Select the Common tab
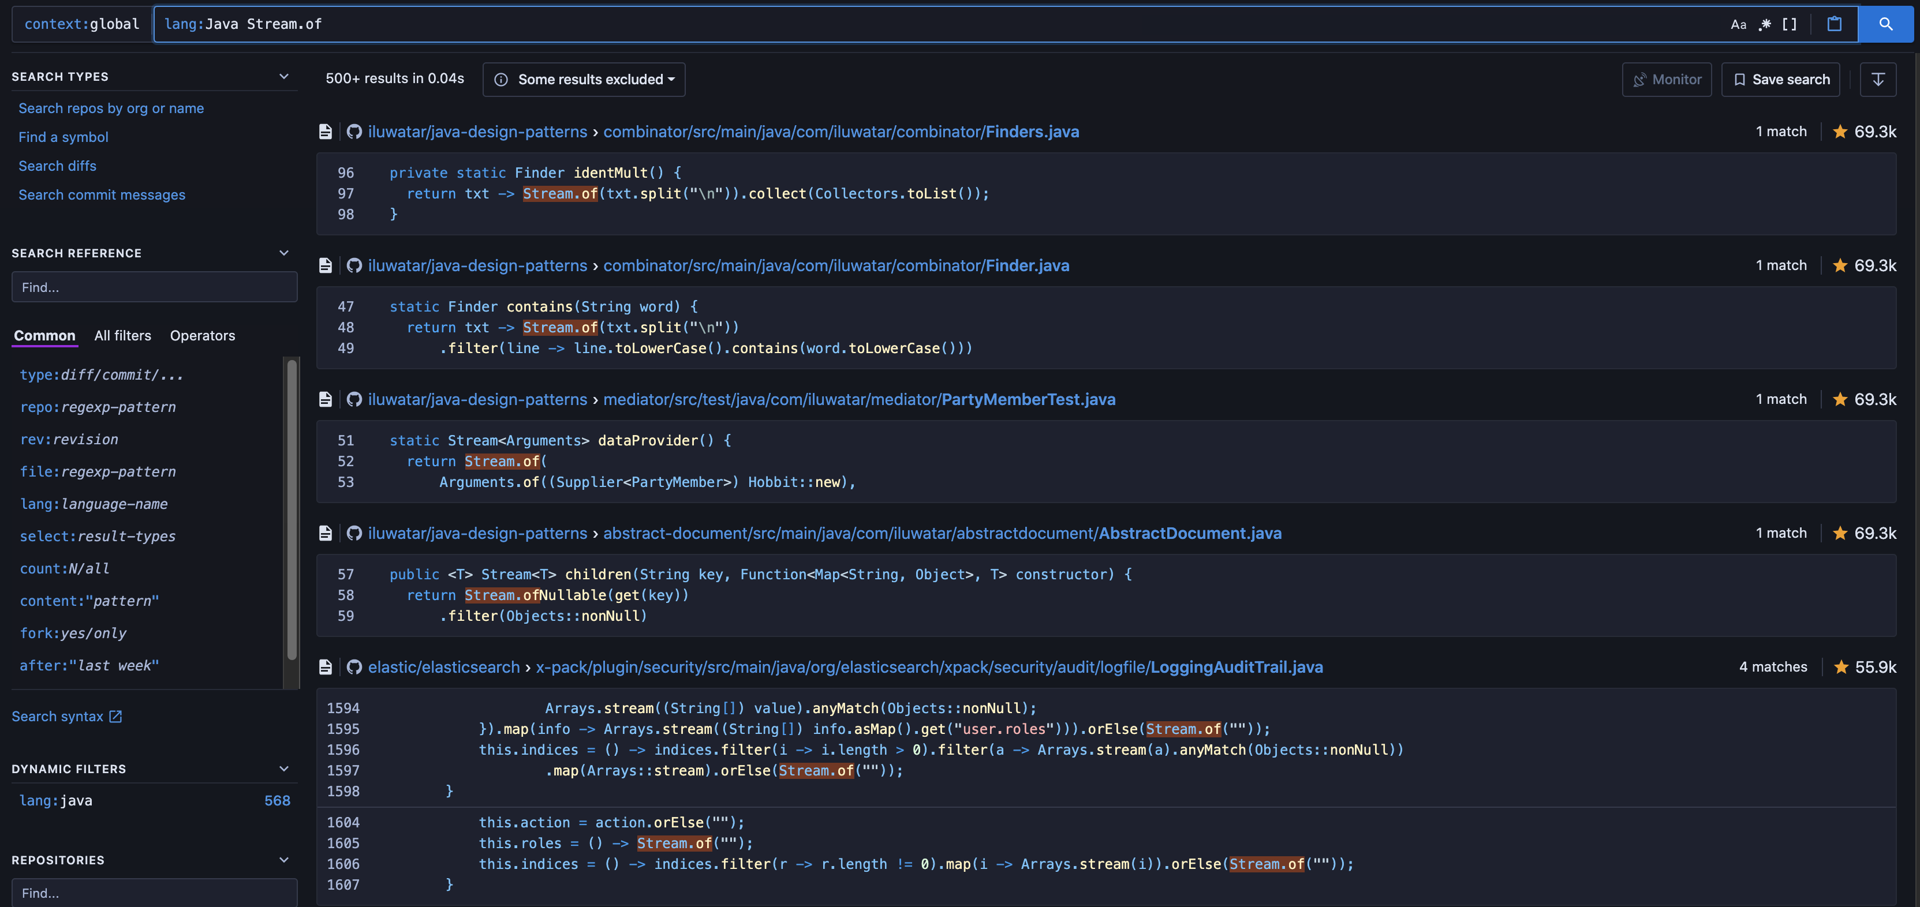The image size is (1920, 907). coord(44,336)
